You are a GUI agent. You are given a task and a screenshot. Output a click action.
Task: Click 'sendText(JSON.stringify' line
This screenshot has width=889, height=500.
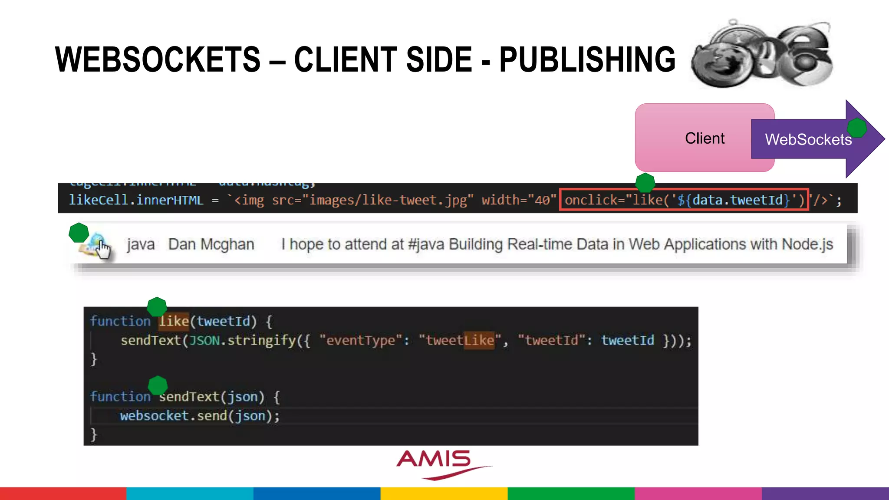406,340
